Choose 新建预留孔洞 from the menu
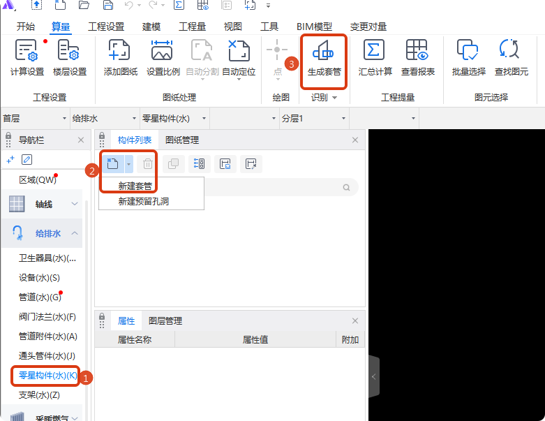 click(x=144, y=201)
